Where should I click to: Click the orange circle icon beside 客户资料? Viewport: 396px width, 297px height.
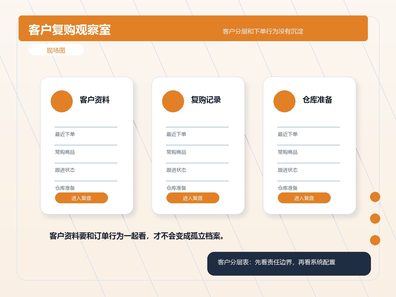pyautogui.click(x=62, y=101)
